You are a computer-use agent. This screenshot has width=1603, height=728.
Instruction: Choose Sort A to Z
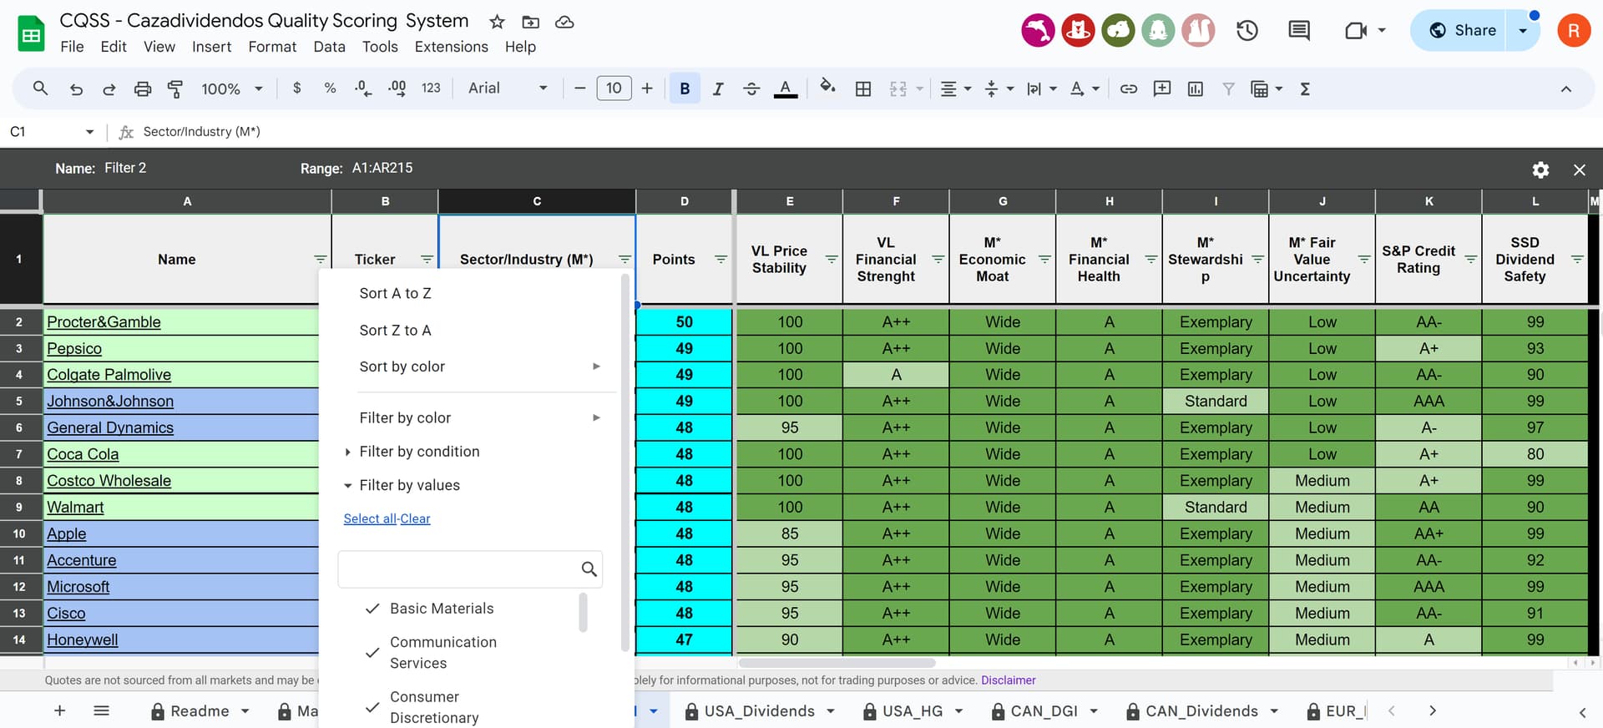[395, 293]
